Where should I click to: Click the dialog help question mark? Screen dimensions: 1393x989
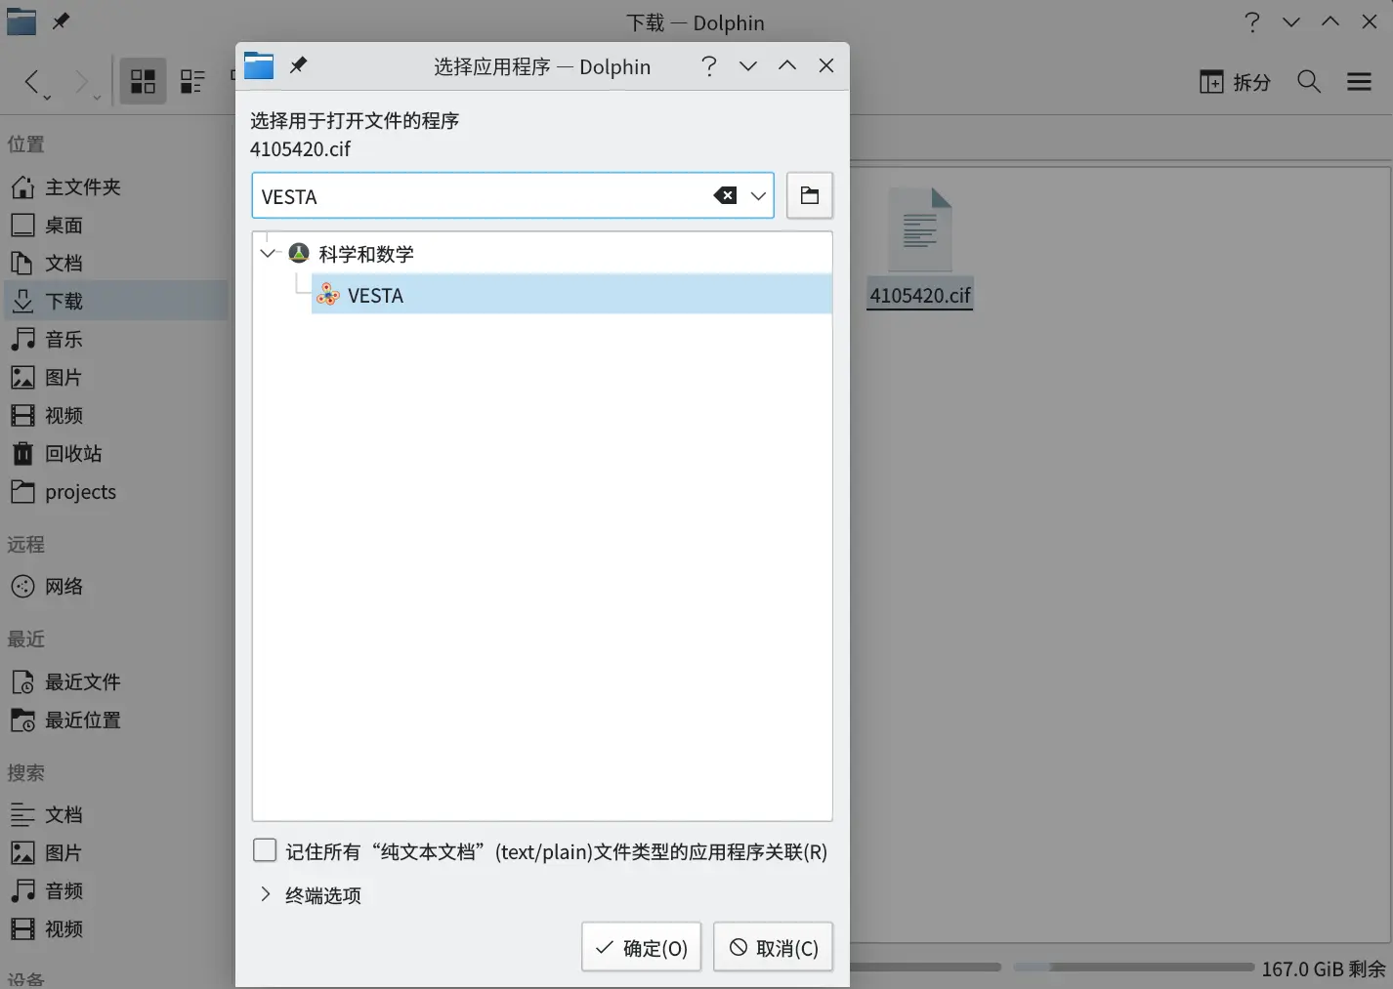click(709, 65)
